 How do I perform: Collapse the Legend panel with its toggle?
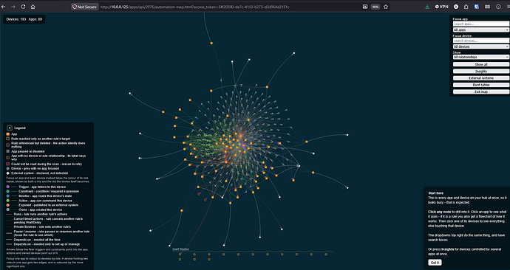(10, 128)
